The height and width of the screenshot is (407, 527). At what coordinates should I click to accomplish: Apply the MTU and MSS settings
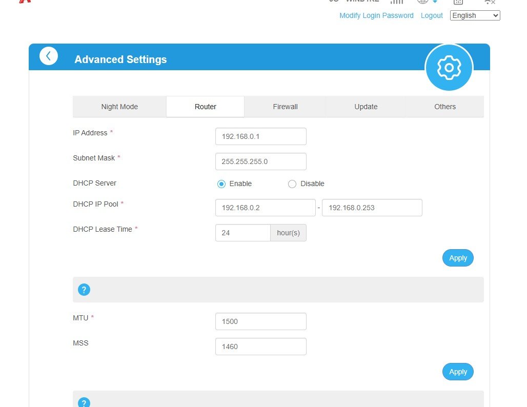tap(458, 372)
